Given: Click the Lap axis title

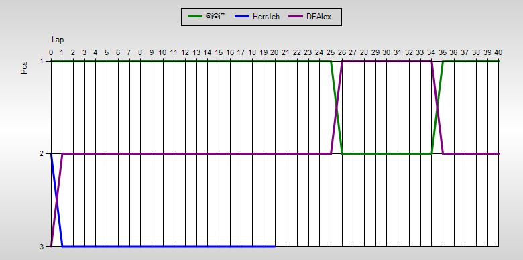Looking at the screenshot, I should tap(58, 40).
